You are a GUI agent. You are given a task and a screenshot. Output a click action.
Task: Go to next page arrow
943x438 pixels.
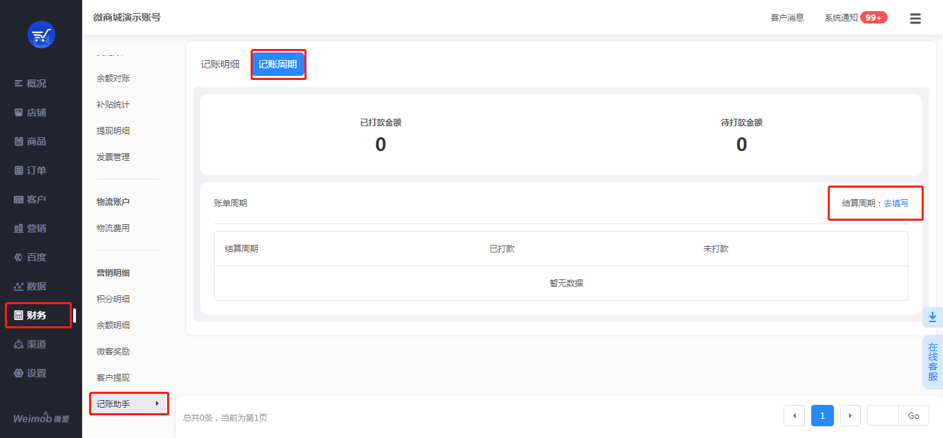tap(850, 416)
